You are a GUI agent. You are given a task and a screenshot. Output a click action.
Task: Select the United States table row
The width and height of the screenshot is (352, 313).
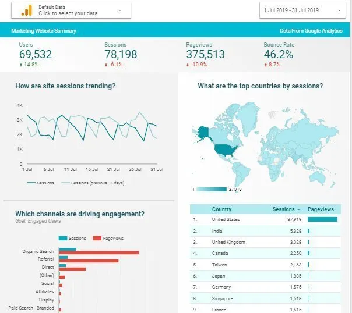265,220
